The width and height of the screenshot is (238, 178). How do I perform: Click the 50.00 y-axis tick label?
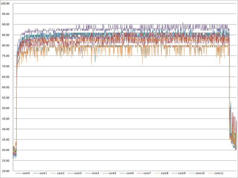click(x=7, y=108)
